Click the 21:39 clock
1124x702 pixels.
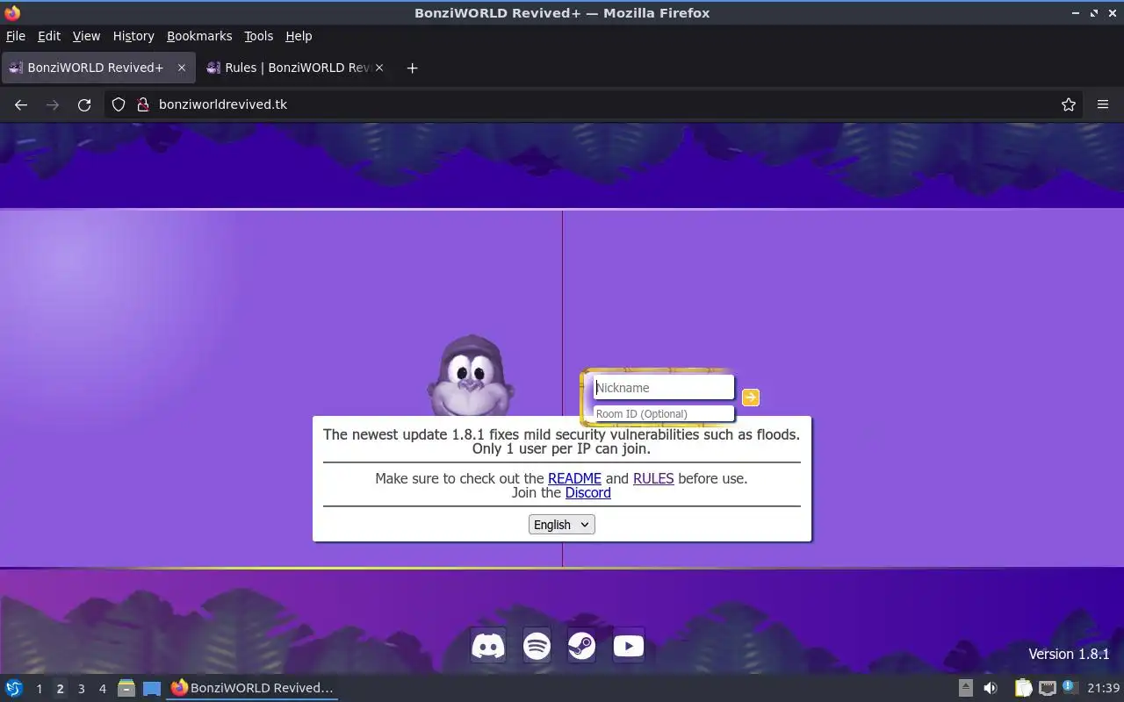point(1103,688)
